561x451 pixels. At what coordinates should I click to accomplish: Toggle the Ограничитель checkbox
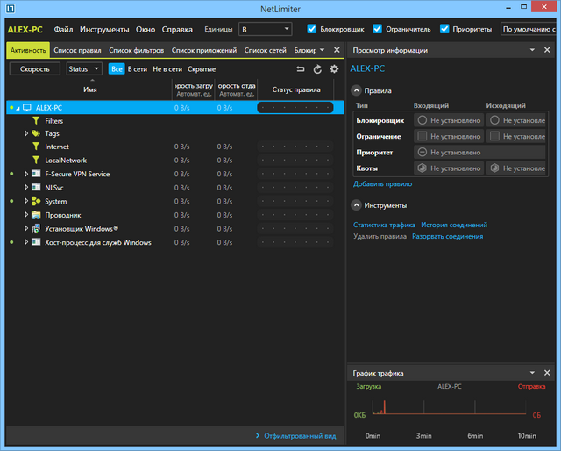378,29
